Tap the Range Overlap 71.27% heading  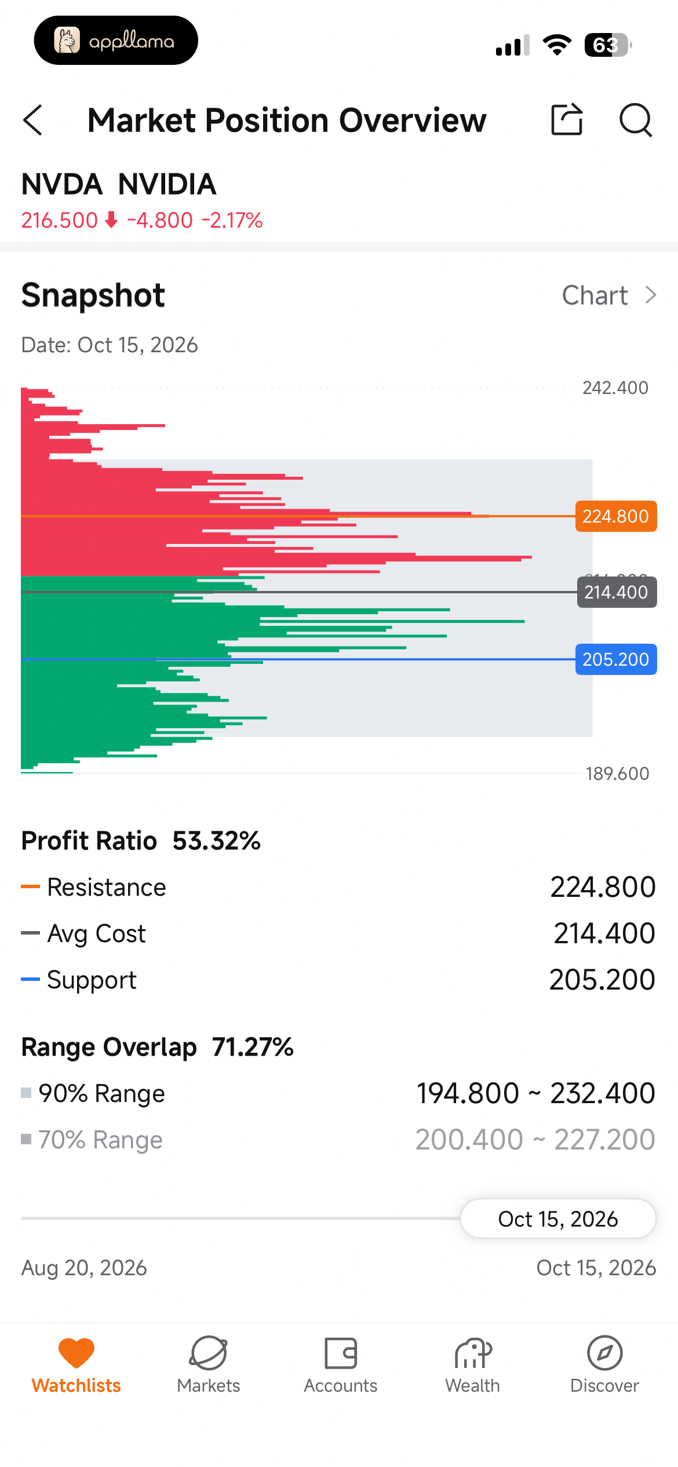158,1047
